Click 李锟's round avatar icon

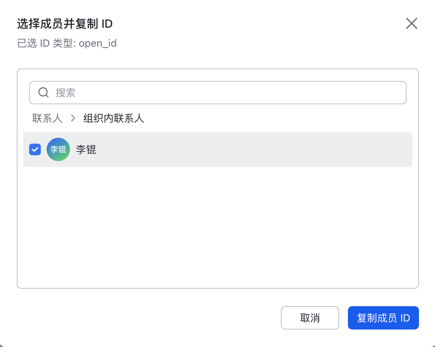[58, 149]
